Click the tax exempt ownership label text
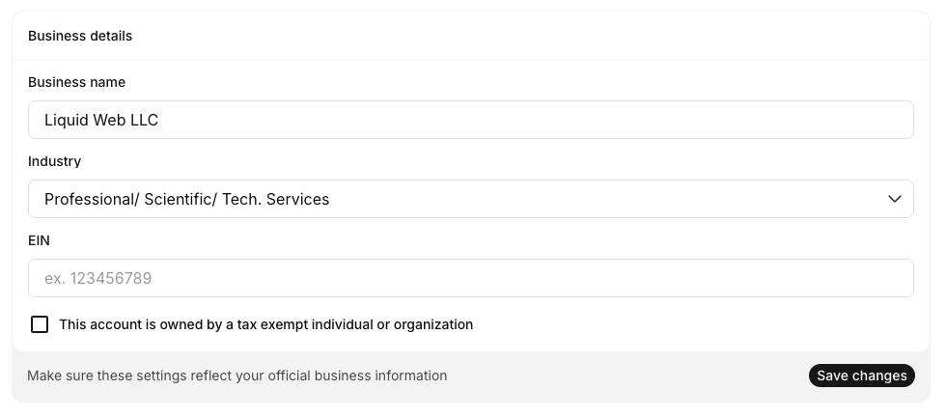Viewport: 946px width, 418px height. coord(265,324)
